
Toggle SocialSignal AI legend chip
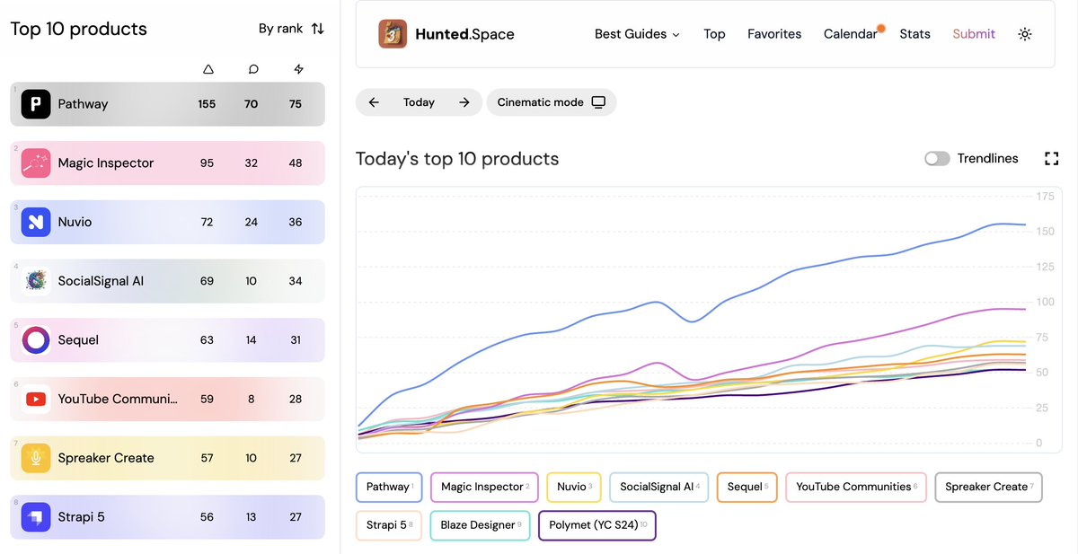pos(659,487)
